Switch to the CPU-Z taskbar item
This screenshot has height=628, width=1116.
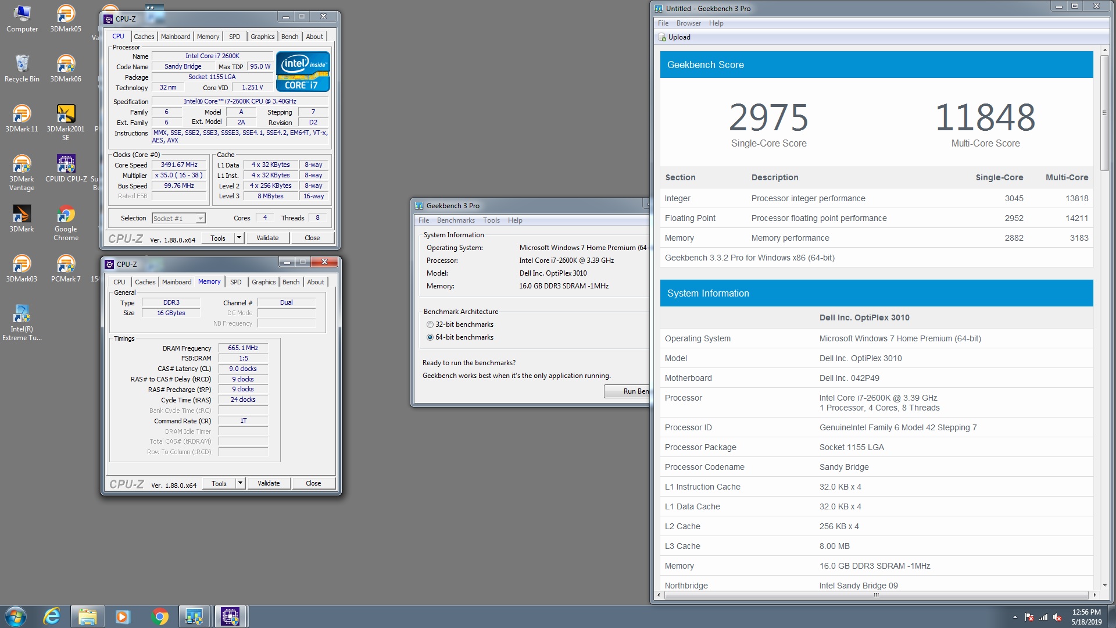click(230, 616)
